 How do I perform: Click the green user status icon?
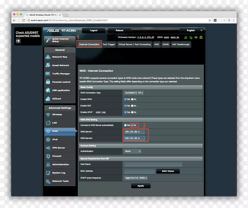[x=186, y=37]
